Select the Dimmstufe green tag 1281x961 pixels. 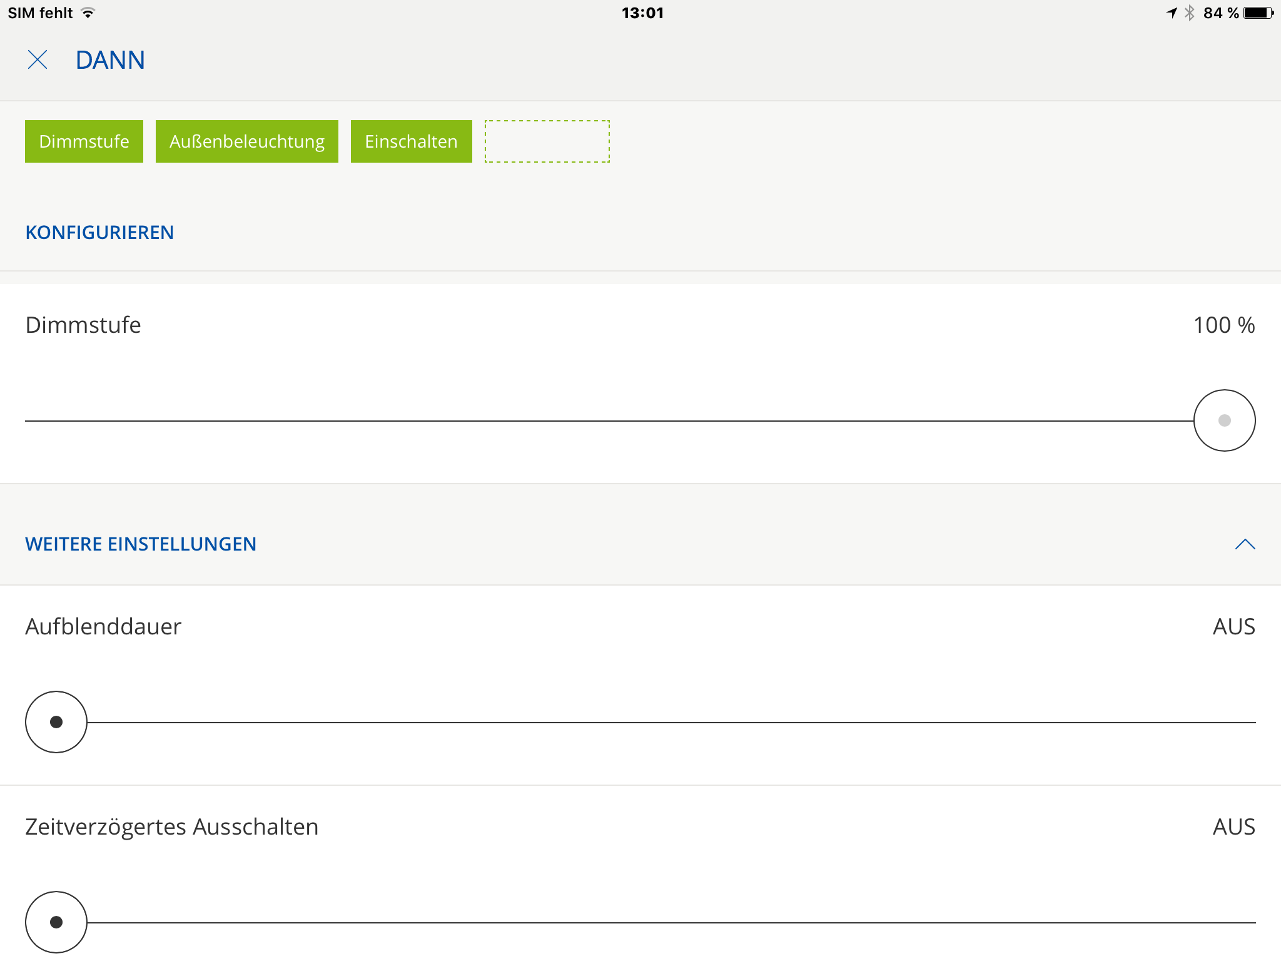click(x=84, y=141)
